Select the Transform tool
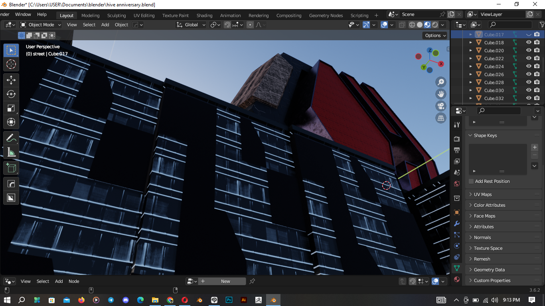545x306 pixels. point(11,122)
